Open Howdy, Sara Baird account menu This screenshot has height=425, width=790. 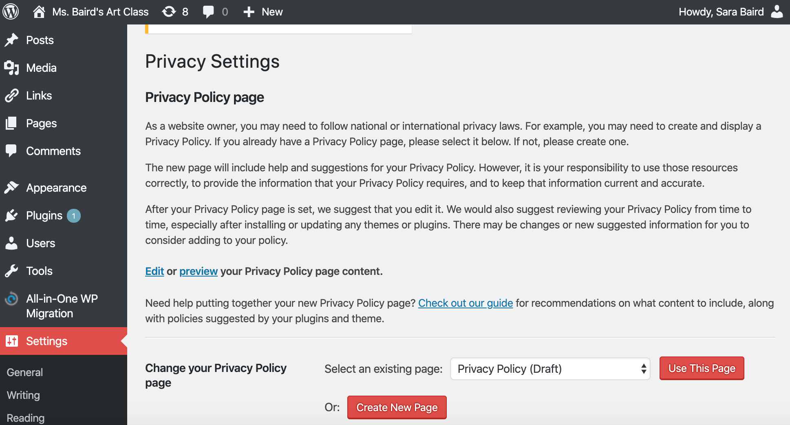[721, 12]
